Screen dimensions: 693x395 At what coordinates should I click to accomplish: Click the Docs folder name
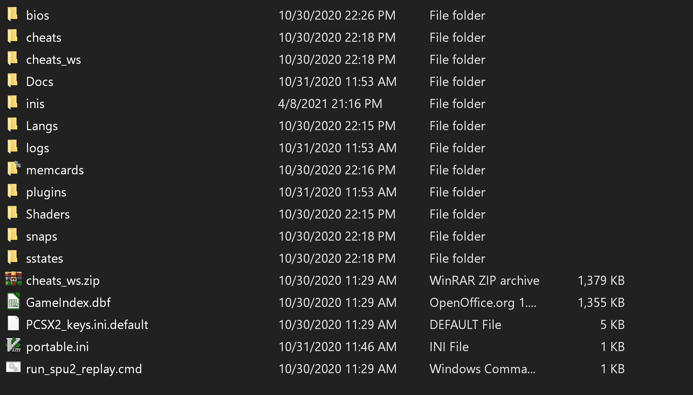click(x=40, y=82)
